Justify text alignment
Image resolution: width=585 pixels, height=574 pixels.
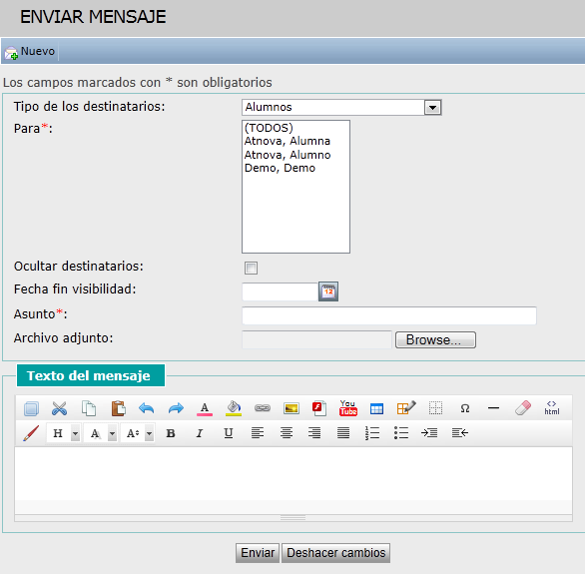343,433
